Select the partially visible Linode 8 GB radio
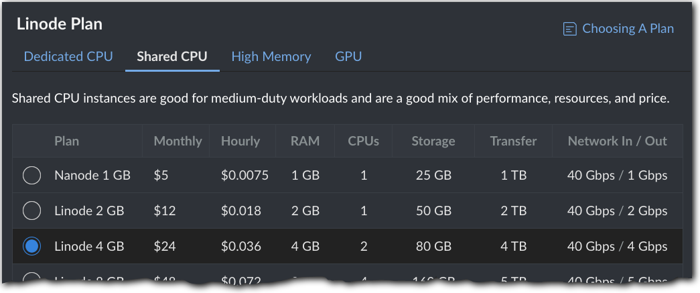 click(32, 277)
